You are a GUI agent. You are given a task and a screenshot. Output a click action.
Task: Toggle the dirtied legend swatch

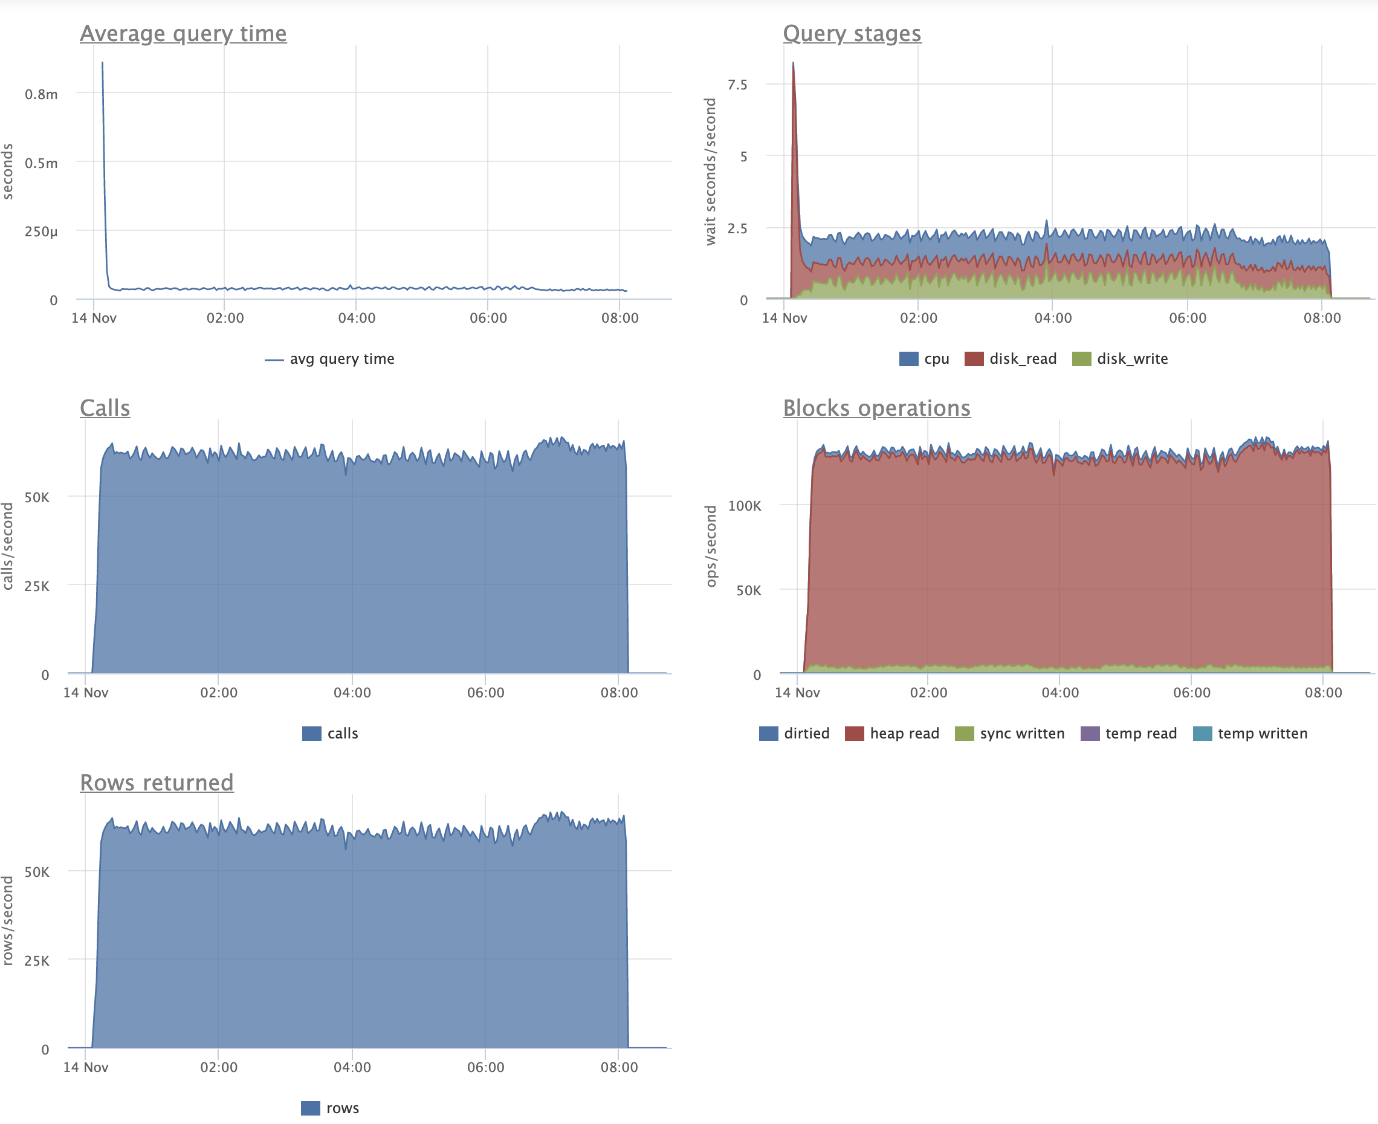768,734
